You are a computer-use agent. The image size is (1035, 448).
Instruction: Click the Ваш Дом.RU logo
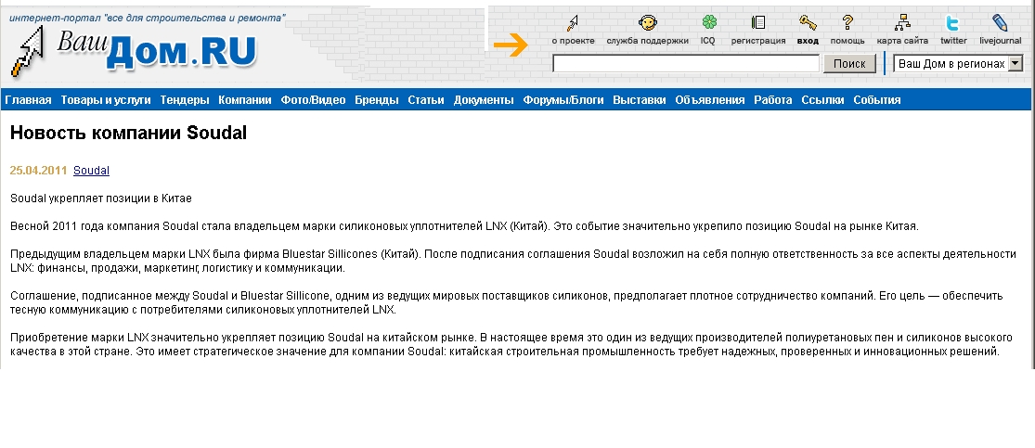click(134, 51)
